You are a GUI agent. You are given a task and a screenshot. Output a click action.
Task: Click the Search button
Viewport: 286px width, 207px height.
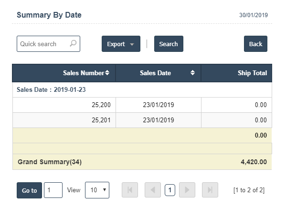(x=169, y=44)
